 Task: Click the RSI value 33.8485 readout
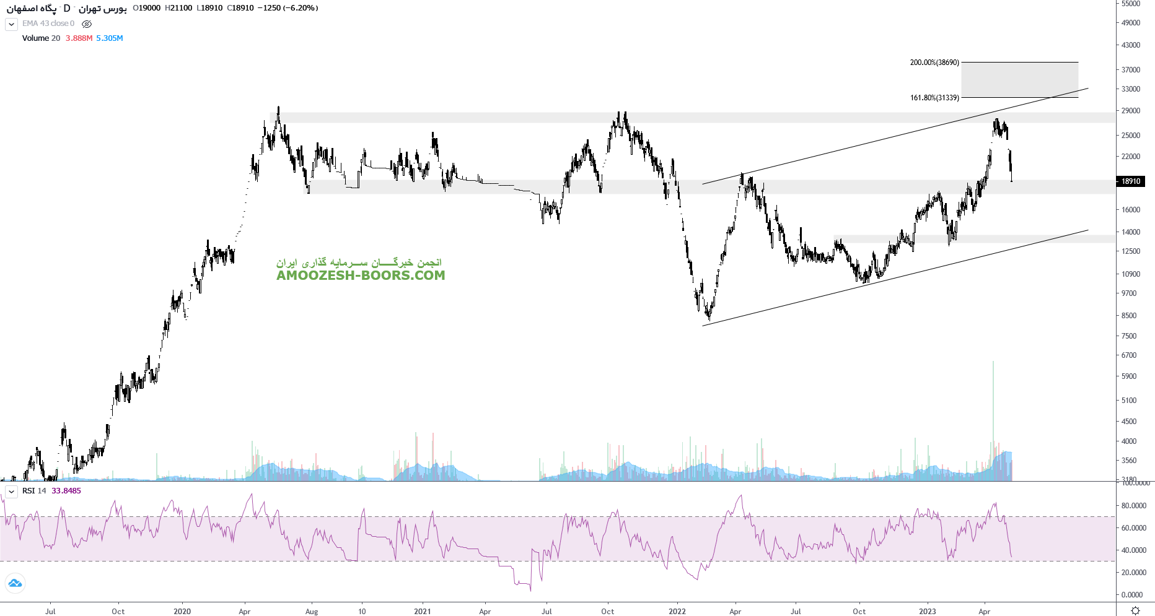(x=66, y=491)
